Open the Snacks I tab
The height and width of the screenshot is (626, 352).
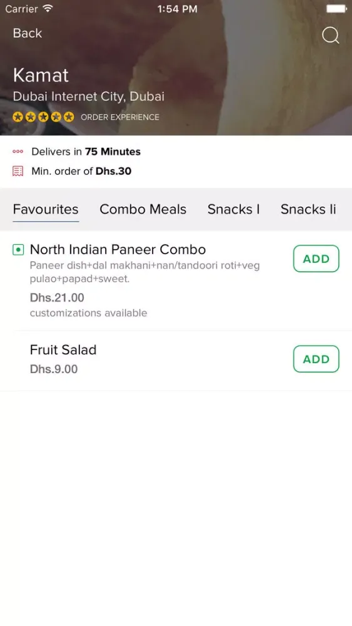click(234, 209)
